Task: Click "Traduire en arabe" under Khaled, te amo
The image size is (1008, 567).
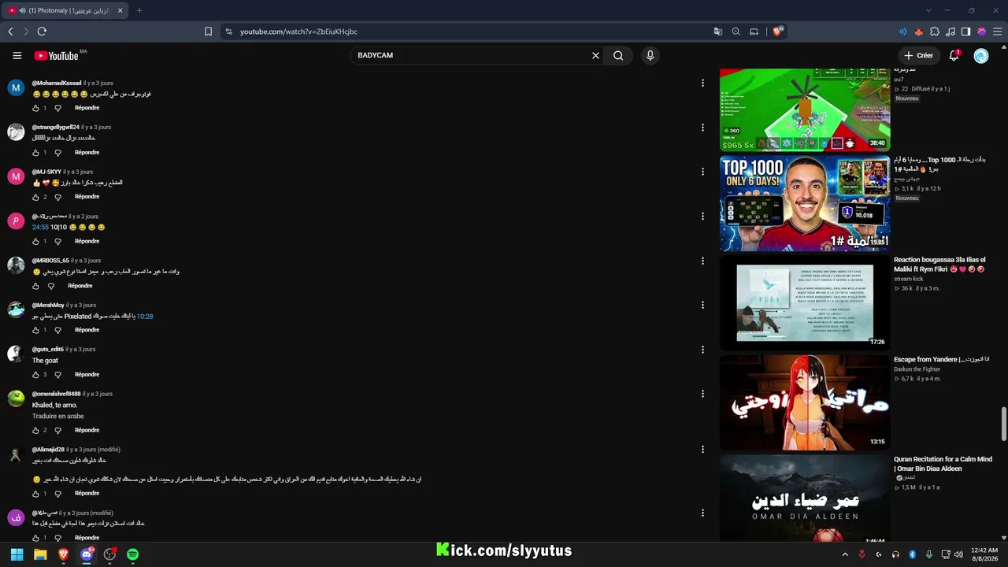Action: tap(57, 416)
